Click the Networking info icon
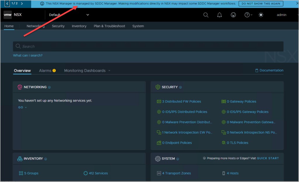Viewport: 299px width, 182px height. point(49,87)
